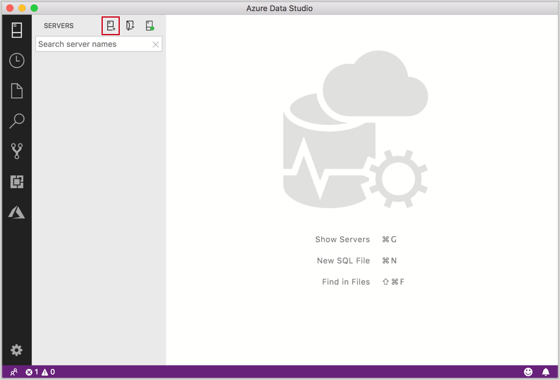Show Active Connections icon

click(150, 25)
